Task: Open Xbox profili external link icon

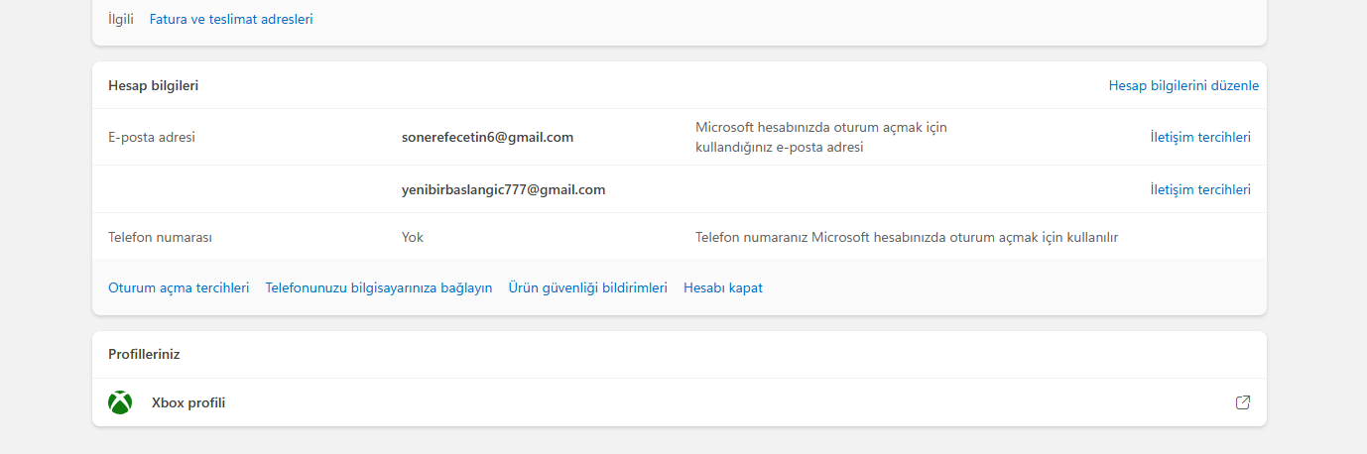Action: [1243, 402]
